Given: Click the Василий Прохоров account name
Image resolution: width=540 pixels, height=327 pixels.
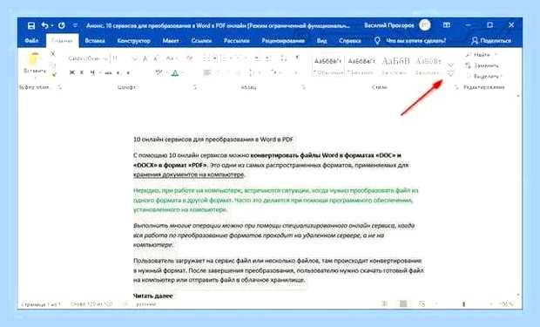Looking at the screenshot, I should coord(388,25).
